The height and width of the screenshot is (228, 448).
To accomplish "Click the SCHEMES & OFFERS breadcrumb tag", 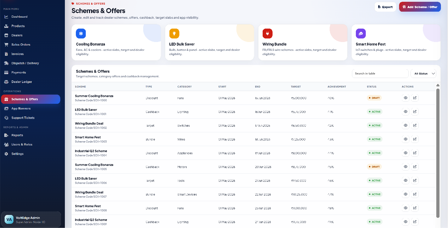I will pos(88,4).
